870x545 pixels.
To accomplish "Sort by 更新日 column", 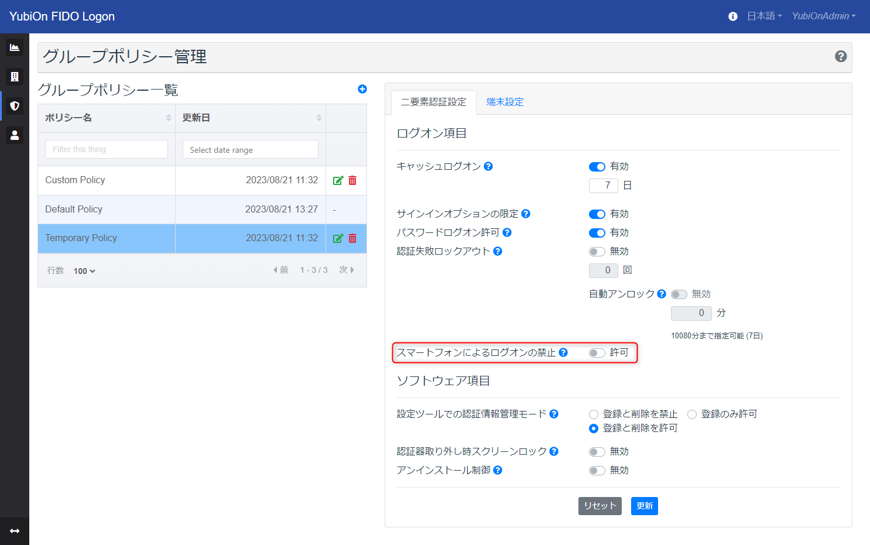I will click(251, 118).
